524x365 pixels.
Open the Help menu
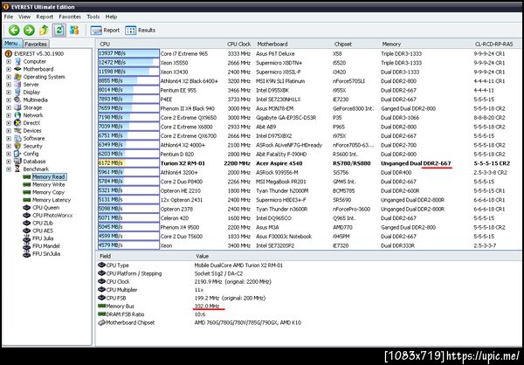click(111, 17)
